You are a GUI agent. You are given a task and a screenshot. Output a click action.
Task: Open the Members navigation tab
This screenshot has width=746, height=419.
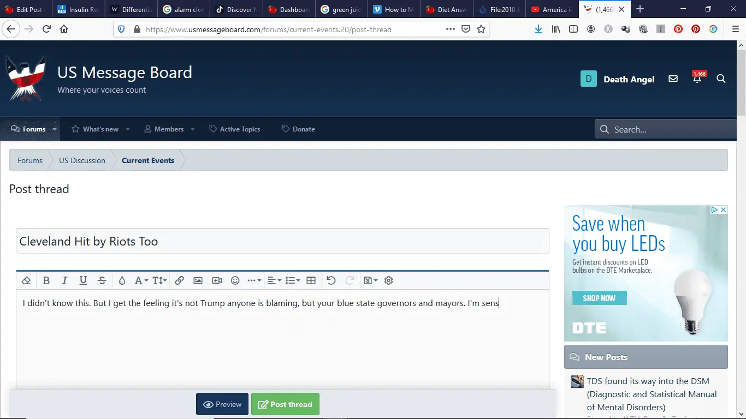(163, 129)
